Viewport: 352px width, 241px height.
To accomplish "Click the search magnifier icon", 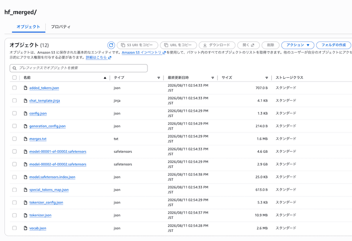I will pos(14,68).
